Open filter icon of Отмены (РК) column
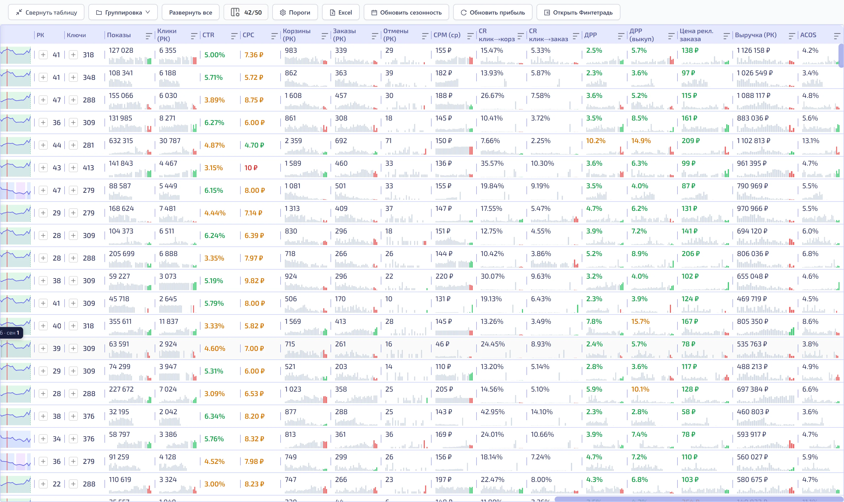 click(425, 36)
